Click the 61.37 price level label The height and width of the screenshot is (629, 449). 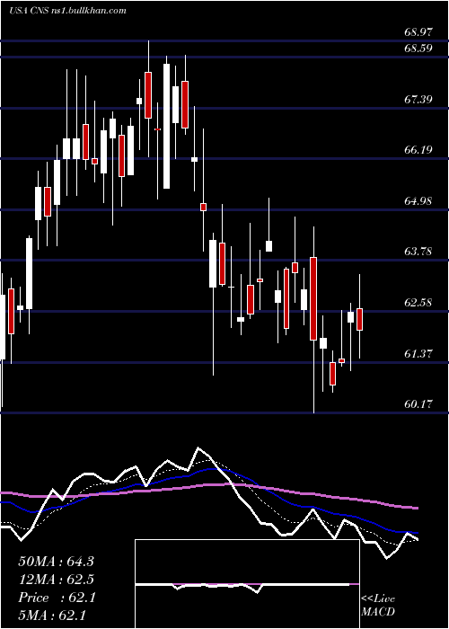click(x=418, y=353)
